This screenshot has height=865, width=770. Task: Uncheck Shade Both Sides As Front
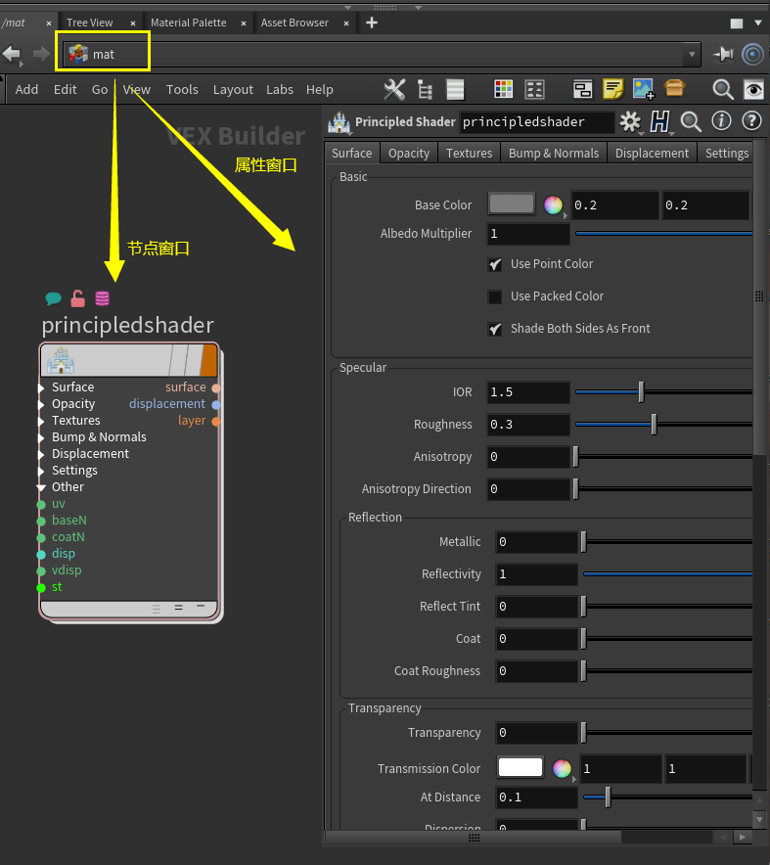point(495,329)
